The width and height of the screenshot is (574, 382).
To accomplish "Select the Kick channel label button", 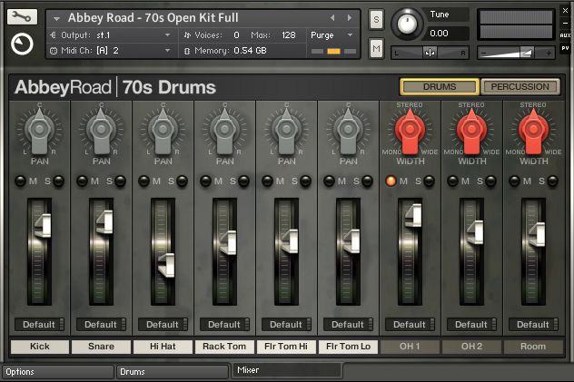I will pyautogui.click(x=40, y=347).
